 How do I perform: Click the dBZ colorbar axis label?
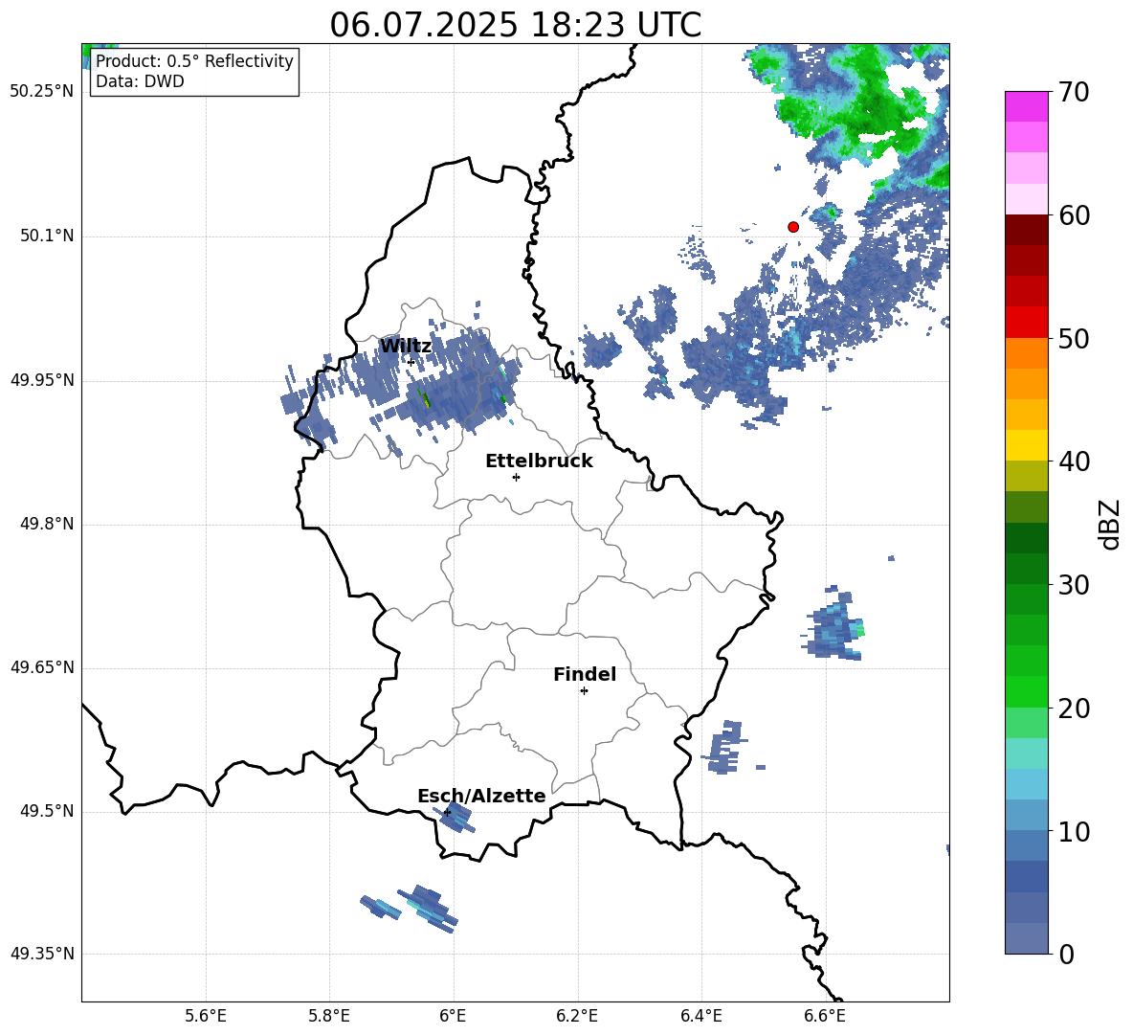pyautogui.click(x=1109, y=524)
